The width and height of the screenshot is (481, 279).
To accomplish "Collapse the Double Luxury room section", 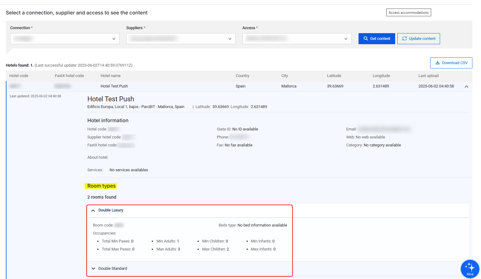I will [93, 211].
